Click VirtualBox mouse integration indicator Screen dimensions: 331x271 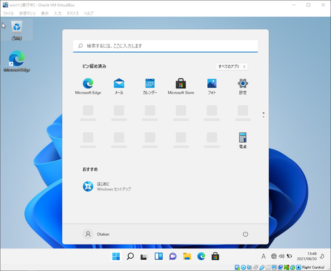(x=293, y=267)
